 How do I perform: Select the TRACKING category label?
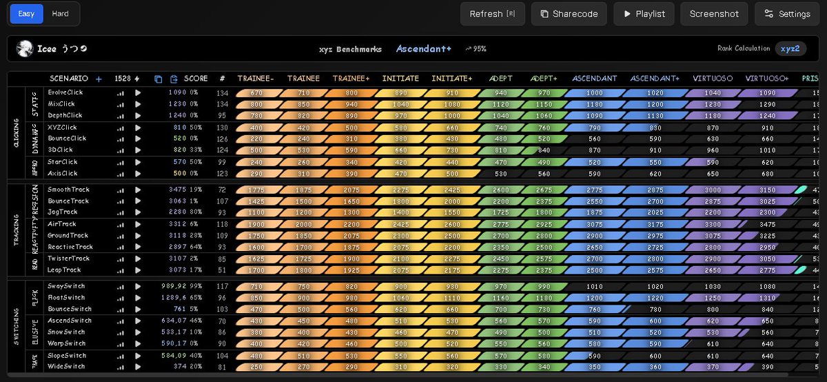pos(16,230)
